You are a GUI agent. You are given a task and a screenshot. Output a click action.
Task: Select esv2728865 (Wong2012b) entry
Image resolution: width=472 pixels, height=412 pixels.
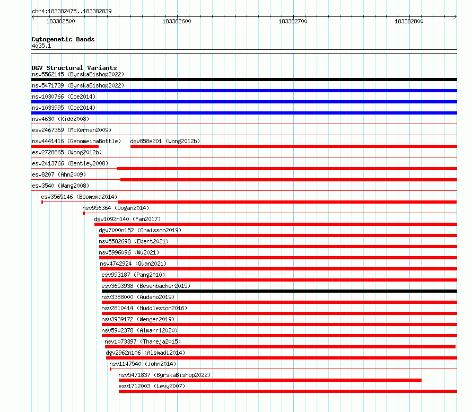67,152
